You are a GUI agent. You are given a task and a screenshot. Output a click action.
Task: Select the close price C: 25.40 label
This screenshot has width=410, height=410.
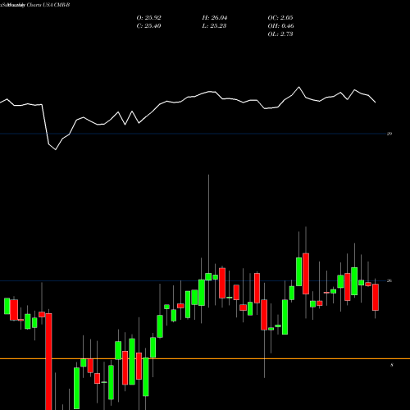click(148, 26)
